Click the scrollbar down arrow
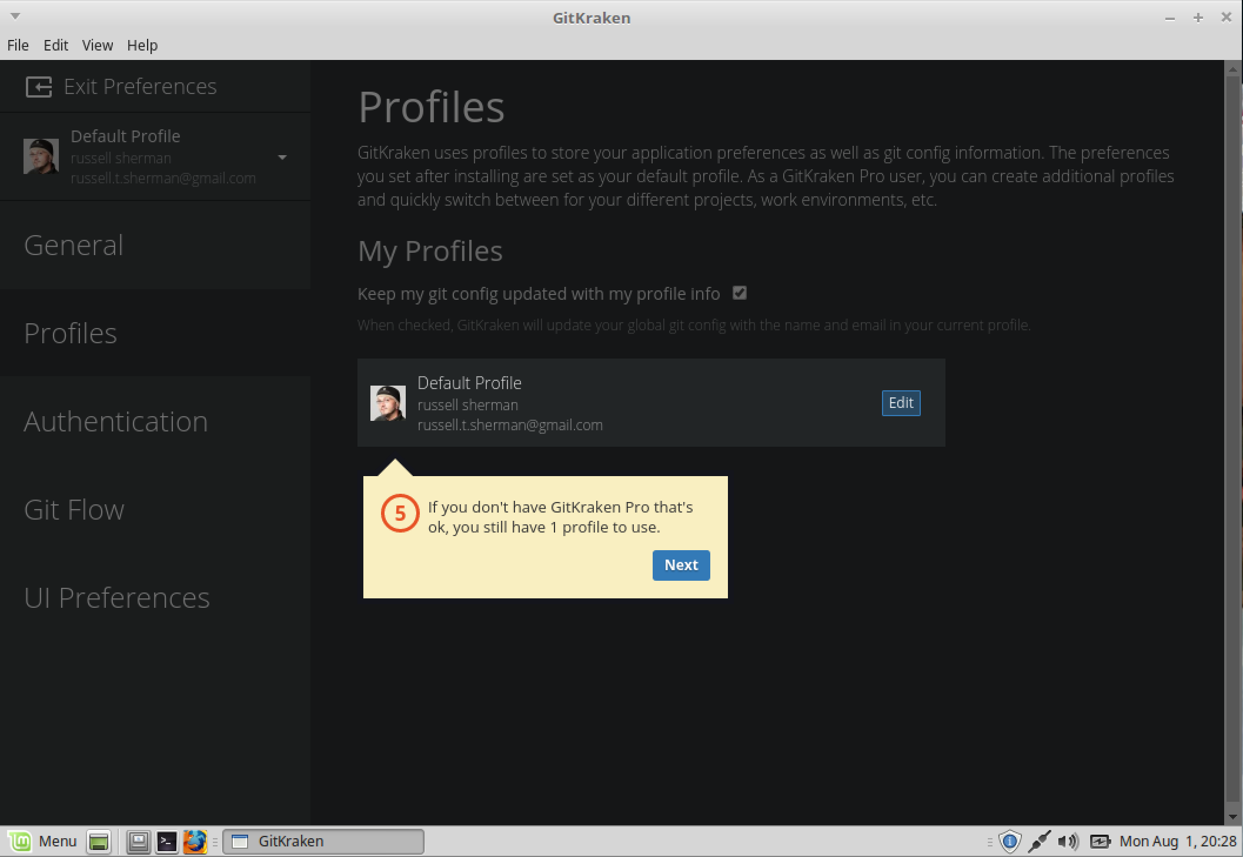Screen dimensions: 1243x857 (x=1233, y=817)
